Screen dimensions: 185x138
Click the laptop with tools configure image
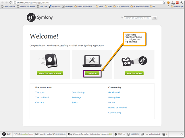[92, 61]
